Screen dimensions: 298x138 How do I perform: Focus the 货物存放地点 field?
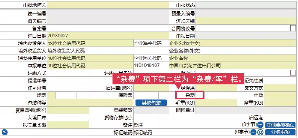tap(185, 117)
